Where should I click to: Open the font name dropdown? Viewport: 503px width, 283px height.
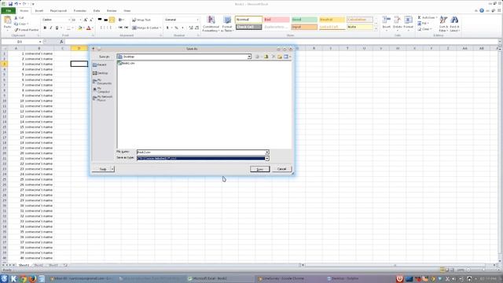pos(68,20)
